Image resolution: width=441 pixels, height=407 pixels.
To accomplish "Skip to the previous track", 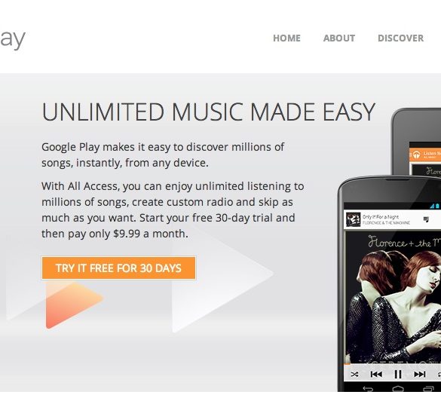I will coord(376,375).
